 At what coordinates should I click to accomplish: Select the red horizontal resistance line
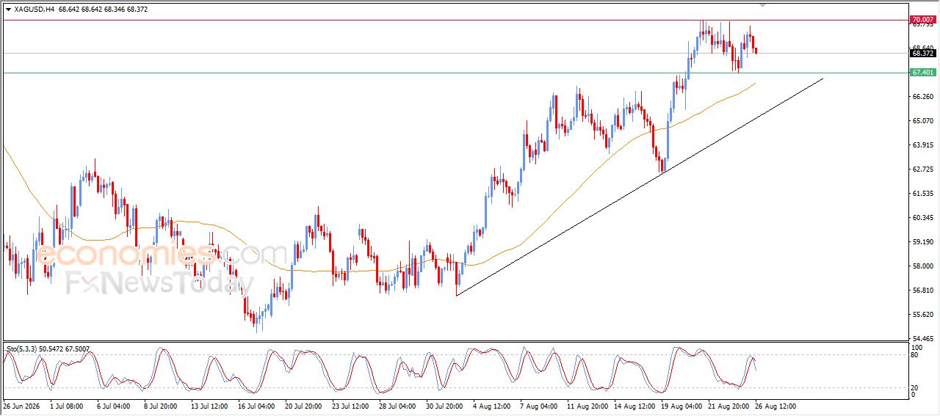click(x=455, y=20)
